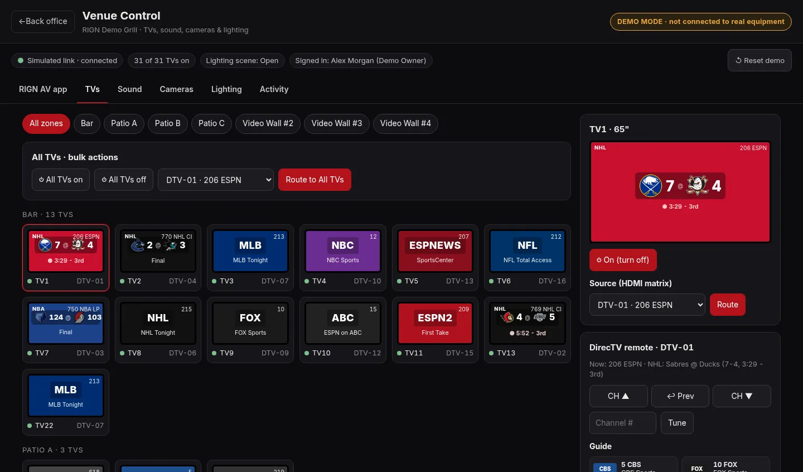Select the TV13 NHL CI tile
This screenshot has height=472, width=803.
tap(528, 330)
